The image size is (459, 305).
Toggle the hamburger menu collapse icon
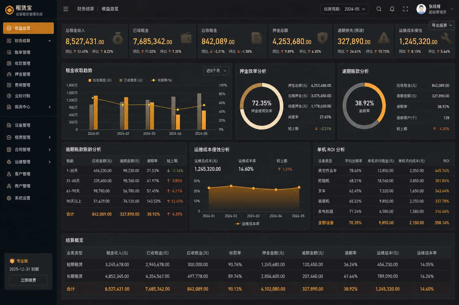coord(66,9)
